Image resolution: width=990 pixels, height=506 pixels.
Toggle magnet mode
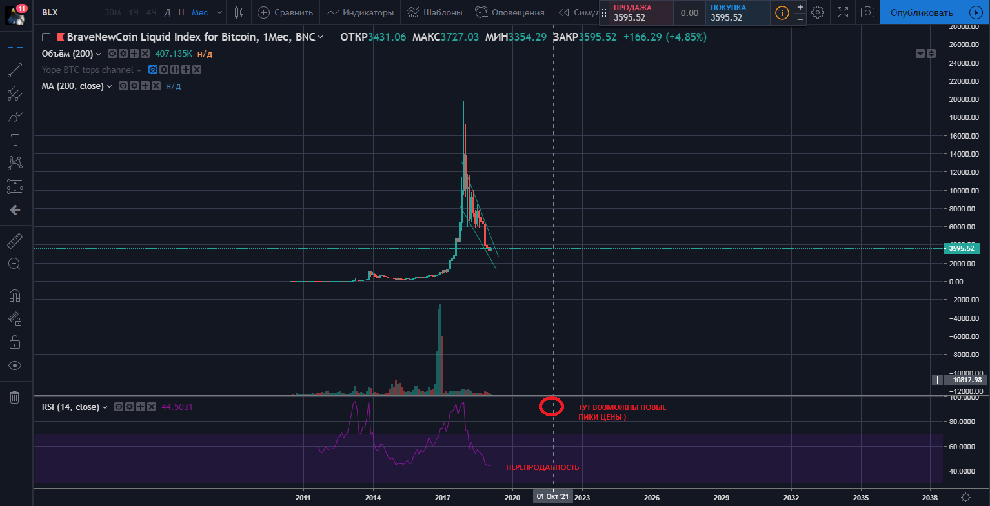coord(15,295)
